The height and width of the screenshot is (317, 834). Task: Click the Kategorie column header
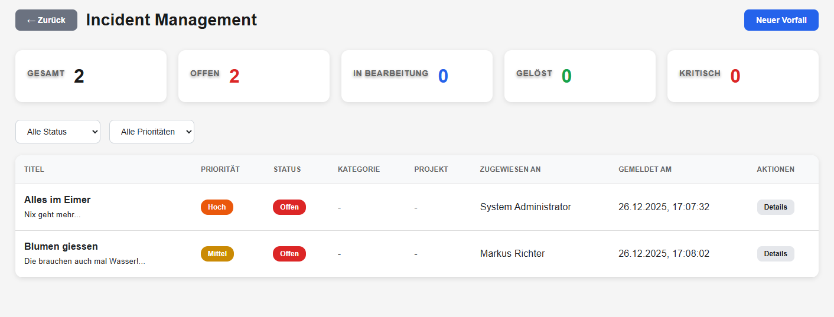[359, 169]
